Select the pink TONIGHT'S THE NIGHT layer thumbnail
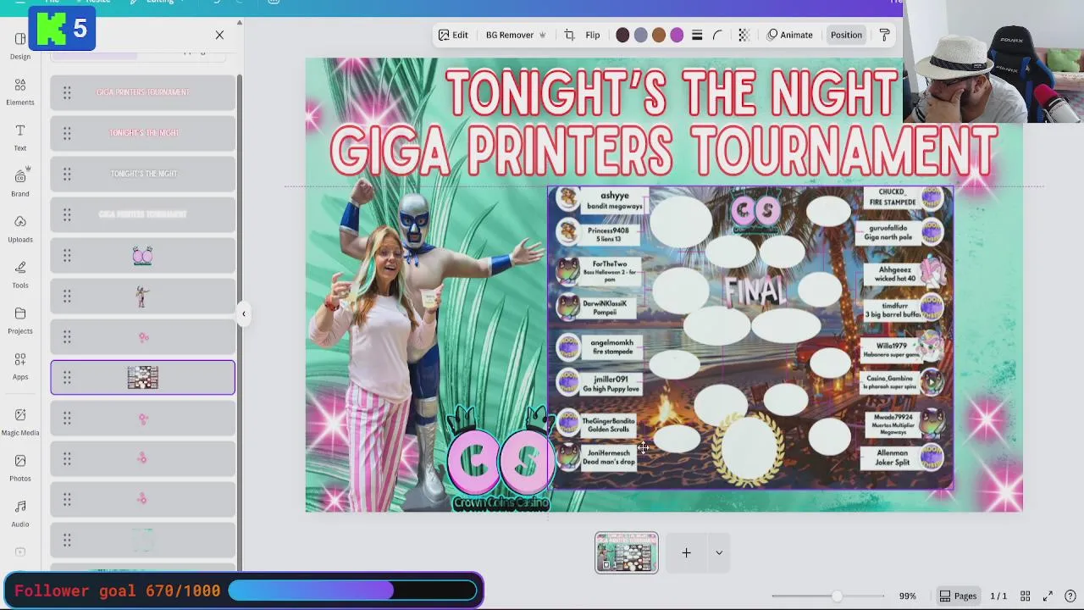The height and width of the screenshot is (610, 1084). click(x=143, y=133)
